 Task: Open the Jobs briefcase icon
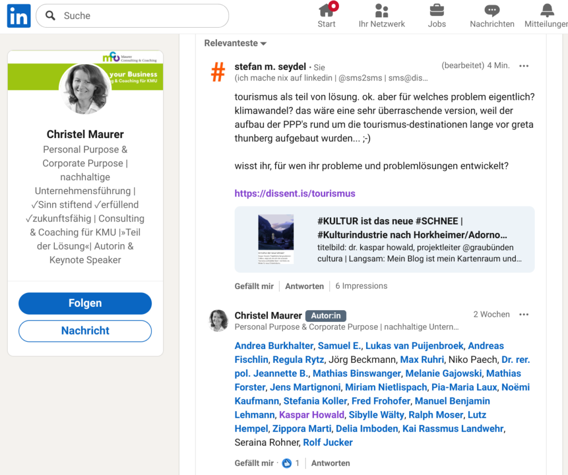437,11
